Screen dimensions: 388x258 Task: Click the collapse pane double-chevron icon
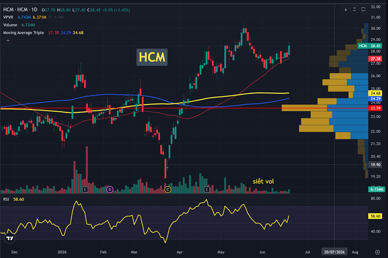coord(354,10)
